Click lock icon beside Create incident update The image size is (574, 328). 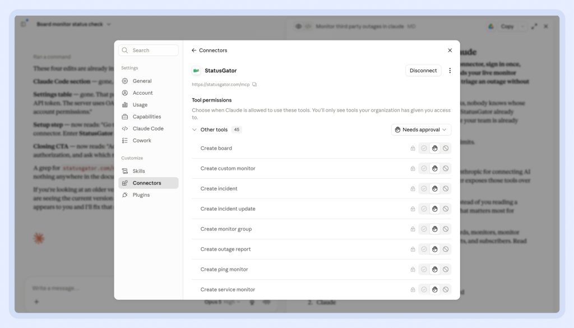point(413,209)
